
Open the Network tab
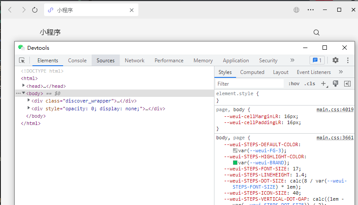pyautogui.click(x=134, y=61)
